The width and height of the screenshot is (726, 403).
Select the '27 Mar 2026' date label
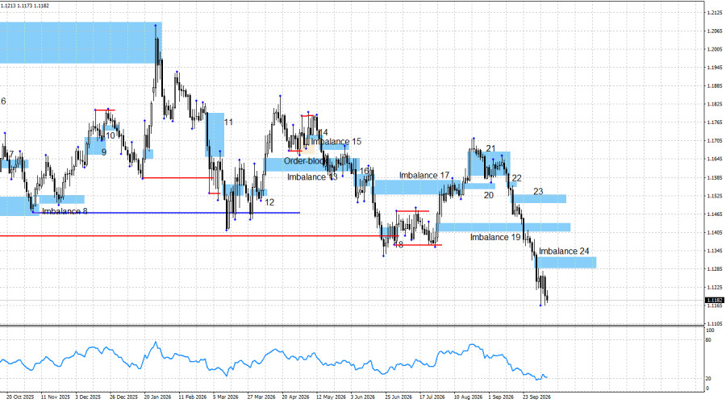coord(261,397)
